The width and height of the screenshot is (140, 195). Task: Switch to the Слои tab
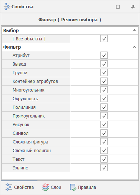point(52,187)
